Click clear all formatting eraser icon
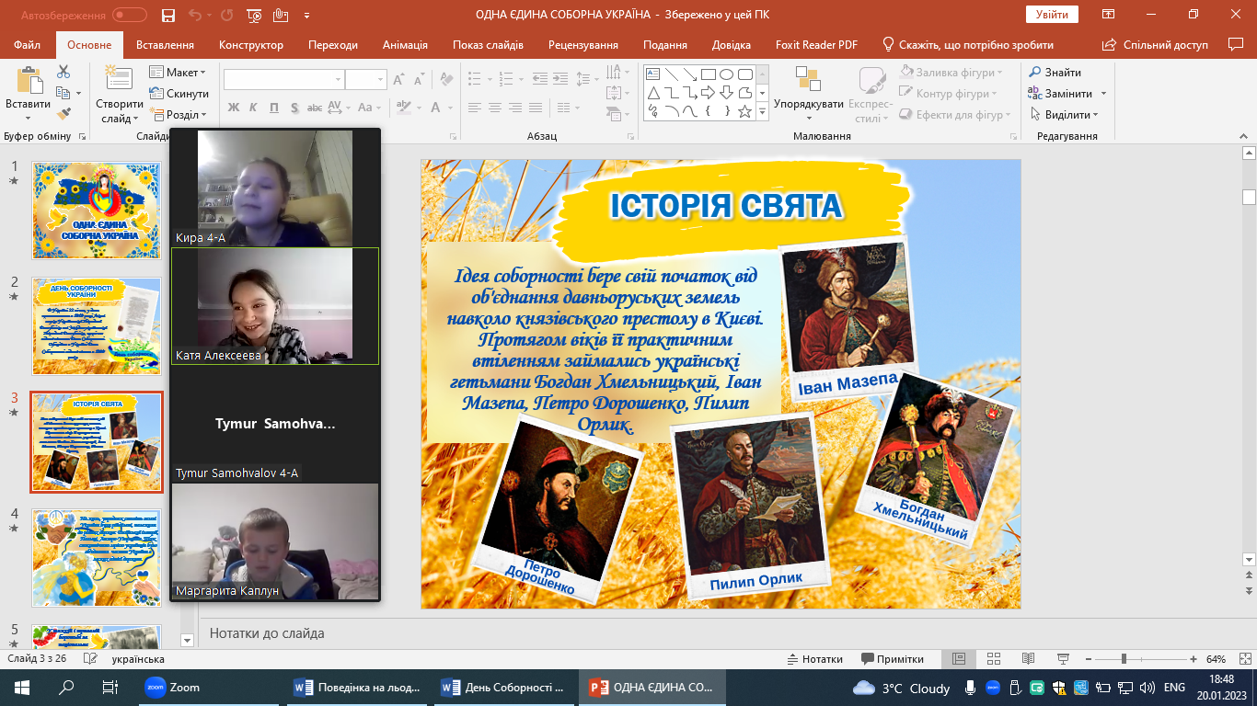 click(446, 80)
